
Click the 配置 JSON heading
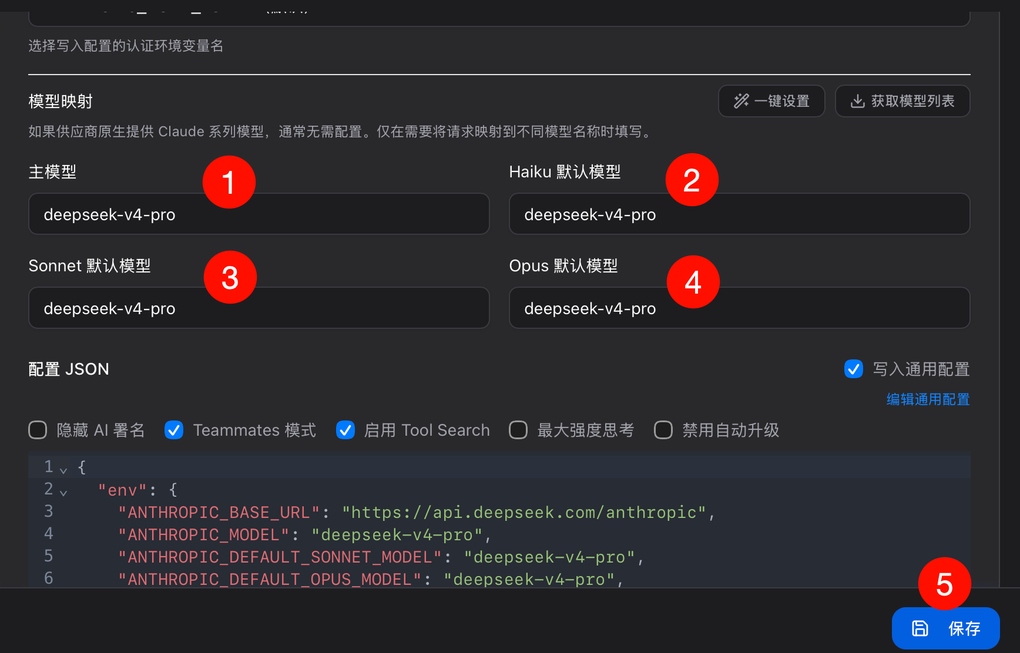tap(69, 369)
